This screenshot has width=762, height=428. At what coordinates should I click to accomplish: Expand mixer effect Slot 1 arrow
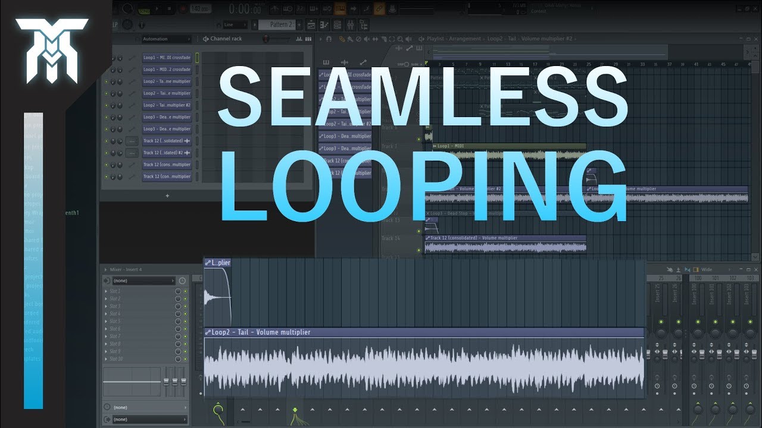pyautogui.click(x=106, y=291)
